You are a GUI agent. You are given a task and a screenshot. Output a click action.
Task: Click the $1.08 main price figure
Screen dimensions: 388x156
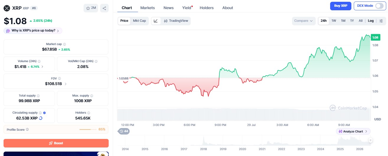15,21
